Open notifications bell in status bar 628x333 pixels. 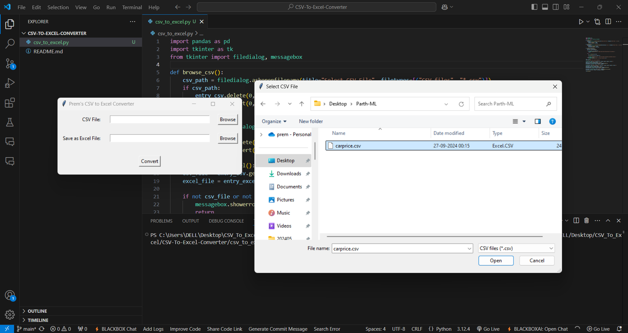pos(619,329)
